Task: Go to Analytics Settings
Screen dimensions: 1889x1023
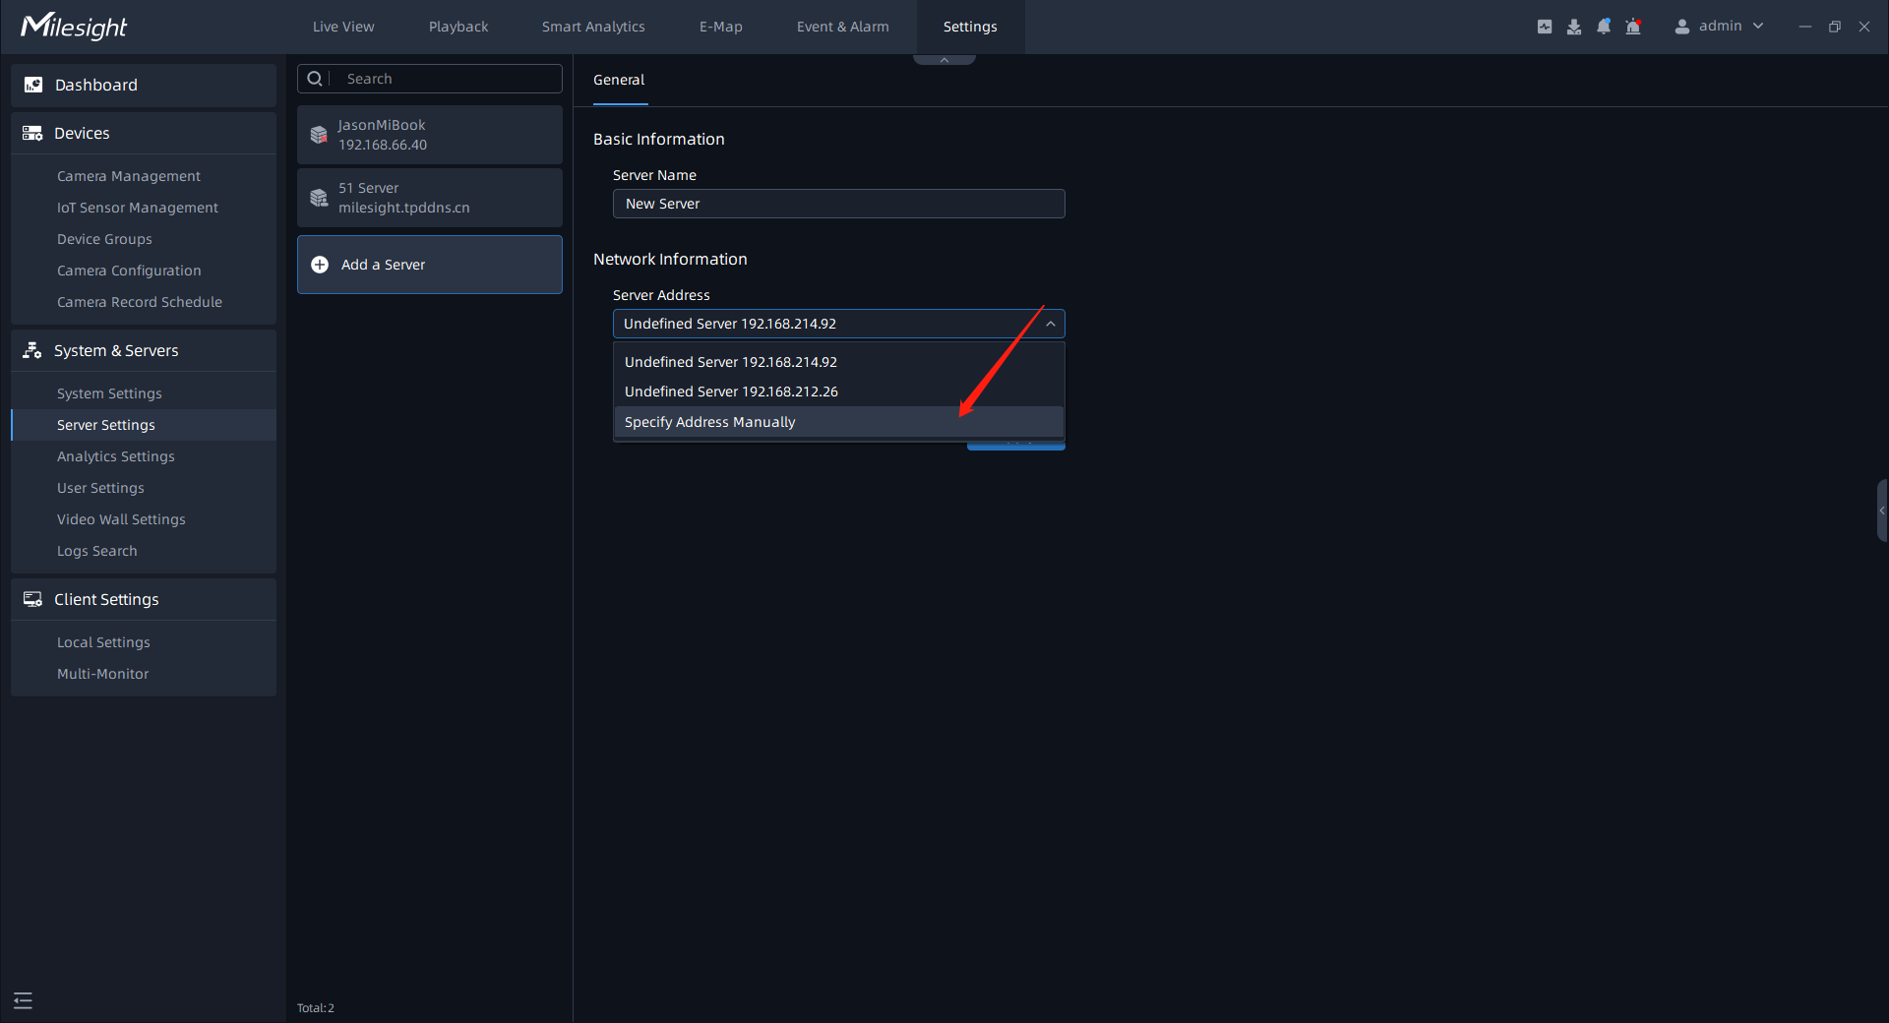Action: pos(116,456)
